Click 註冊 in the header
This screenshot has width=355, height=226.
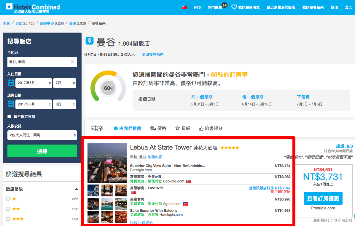coord(334,7)
